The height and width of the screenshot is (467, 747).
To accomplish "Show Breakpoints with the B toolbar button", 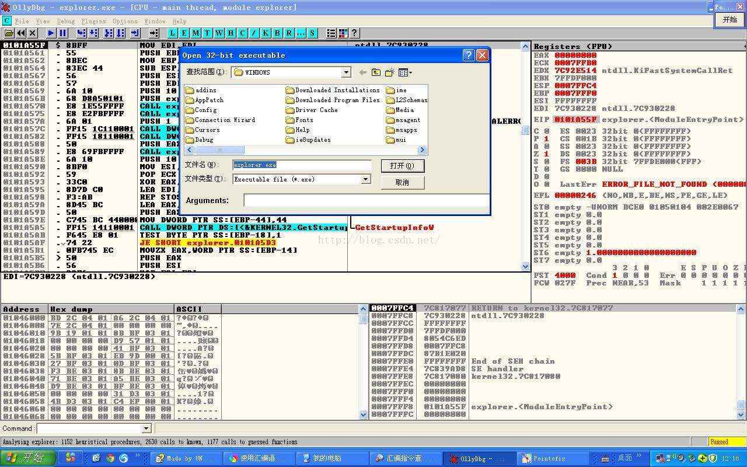I will click(x=277, y=33).
